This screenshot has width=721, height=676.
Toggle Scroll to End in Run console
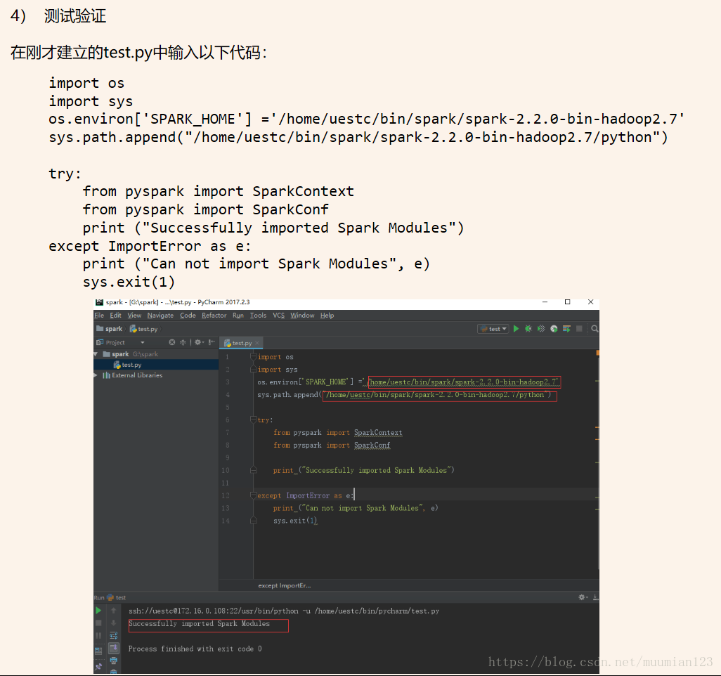pyautogui.click(x=114, y=649)
